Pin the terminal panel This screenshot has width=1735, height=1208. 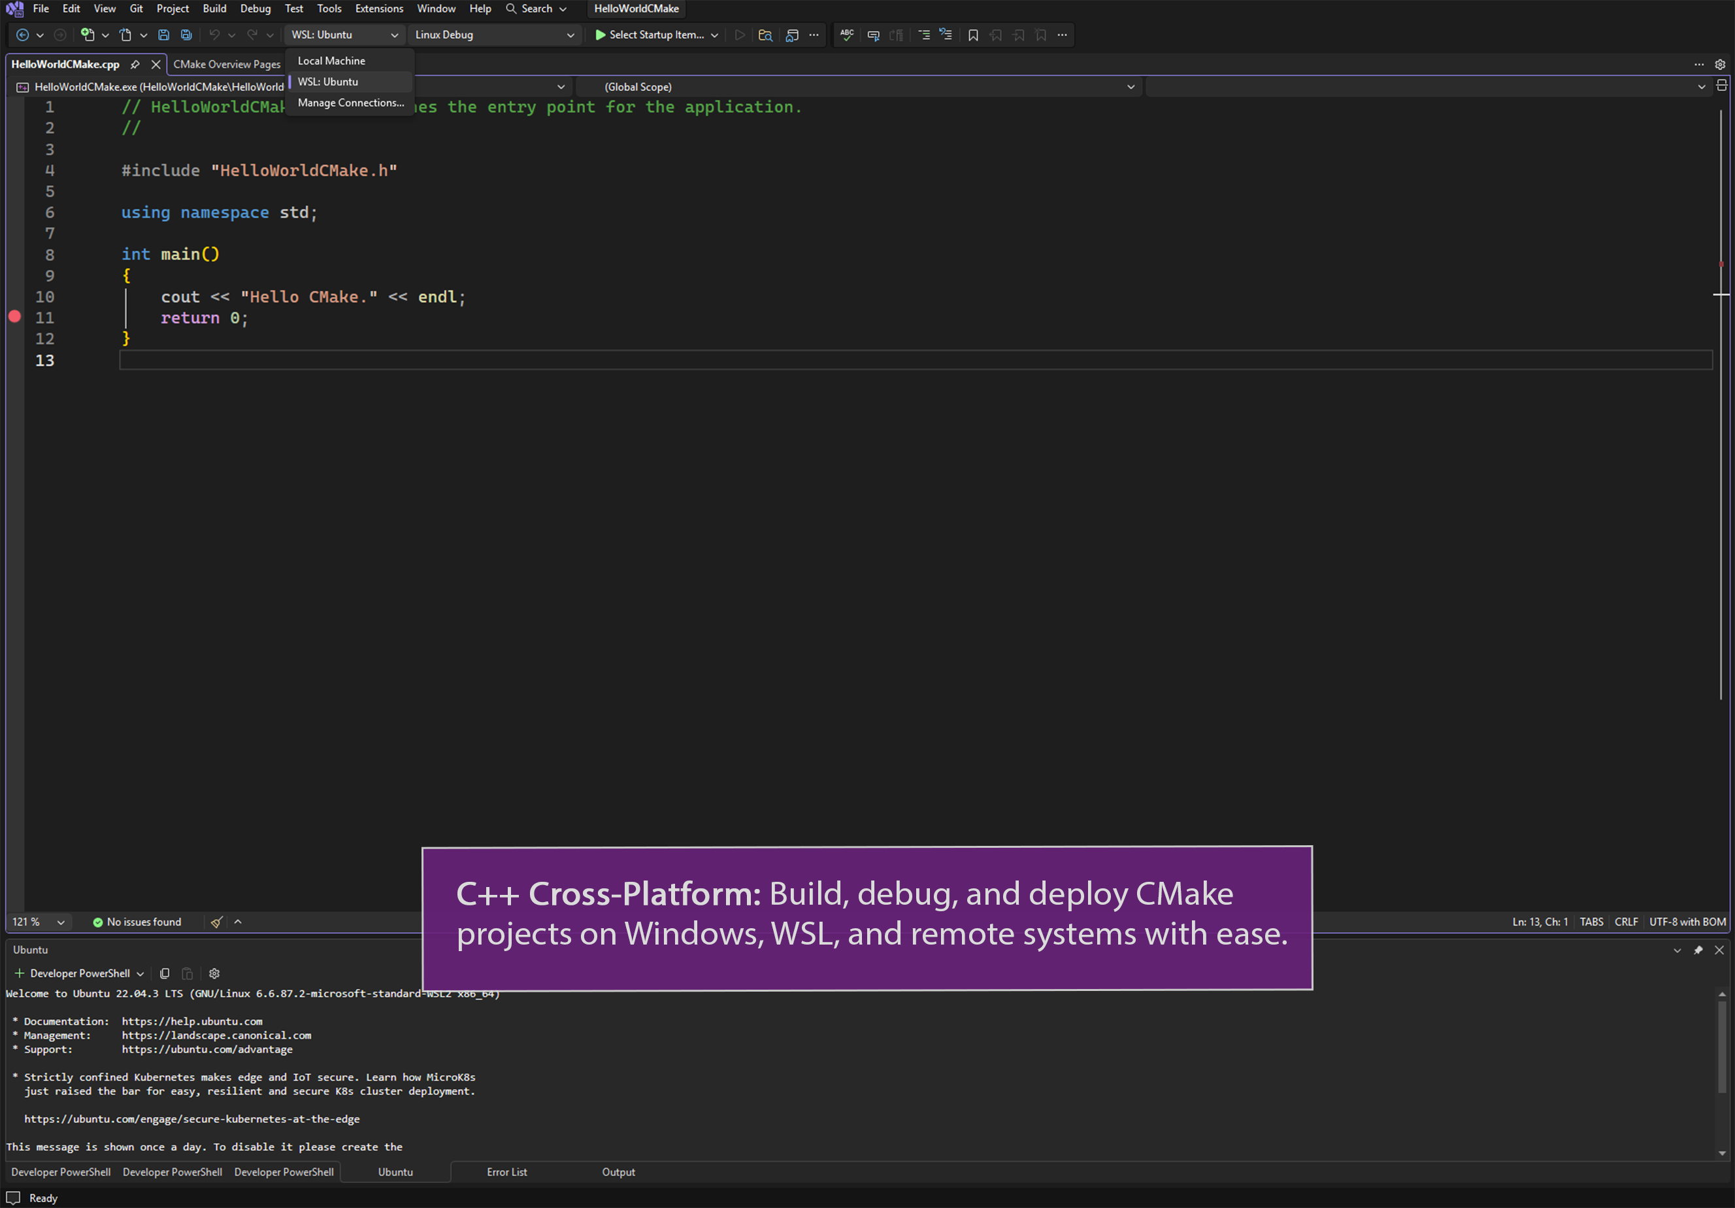[1698, 950]
